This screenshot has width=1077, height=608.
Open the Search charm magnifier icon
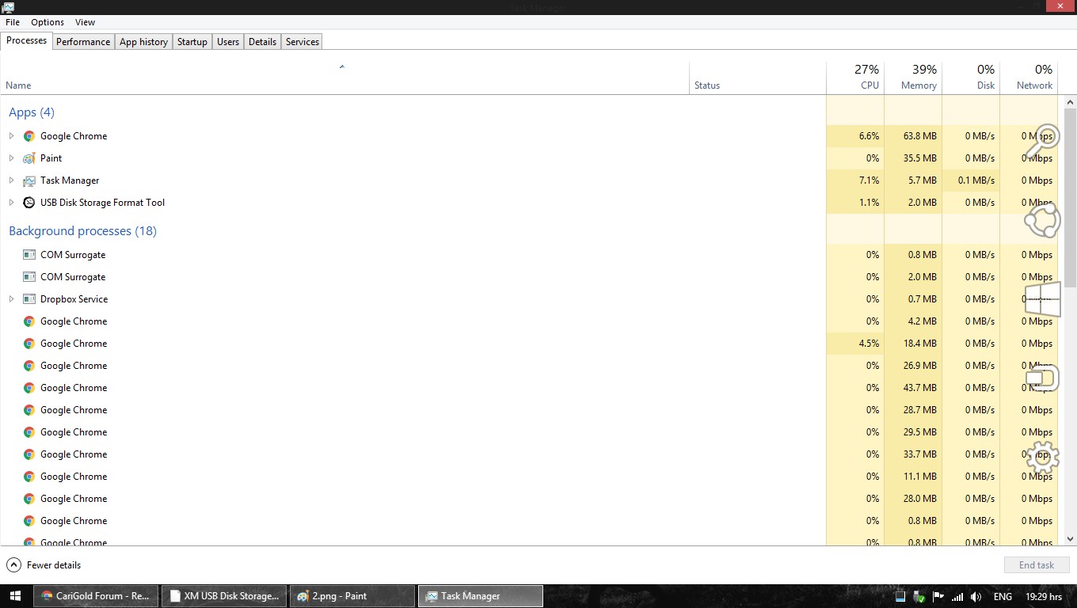pyautogui.click(x=1043, y=140)
